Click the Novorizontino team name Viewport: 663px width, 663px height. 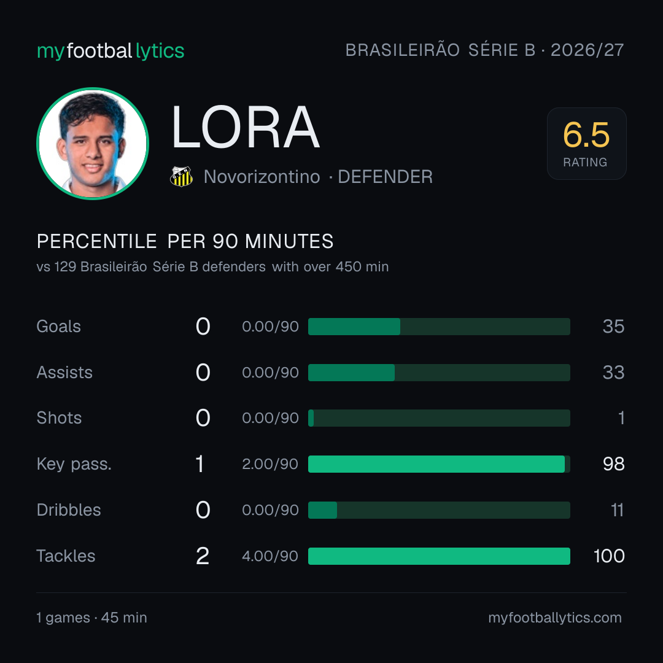tap(262, 177)
